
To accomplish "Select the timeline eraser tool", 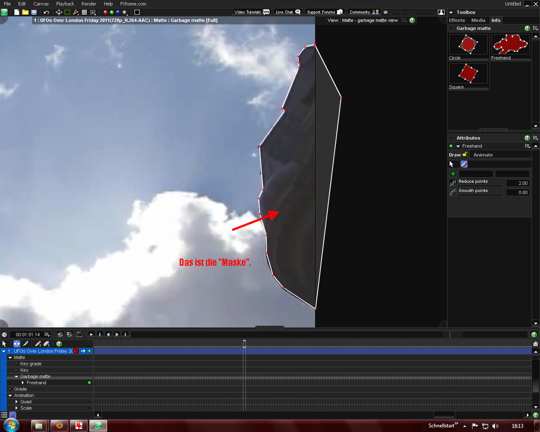I will coord(46,343).
